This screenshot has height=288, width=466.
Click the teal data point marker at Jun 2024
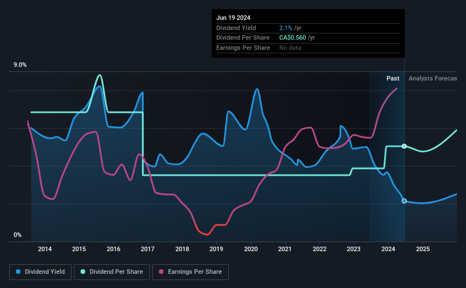tap(404, 146)
